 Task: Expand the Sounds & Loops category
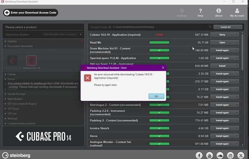pos(5,94)
